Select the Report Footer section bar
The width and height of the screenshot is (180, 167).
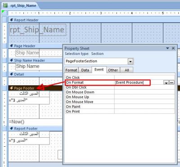36,129
